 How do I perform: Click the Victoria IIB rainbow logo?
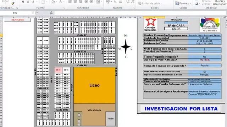[x=210, y=25]
